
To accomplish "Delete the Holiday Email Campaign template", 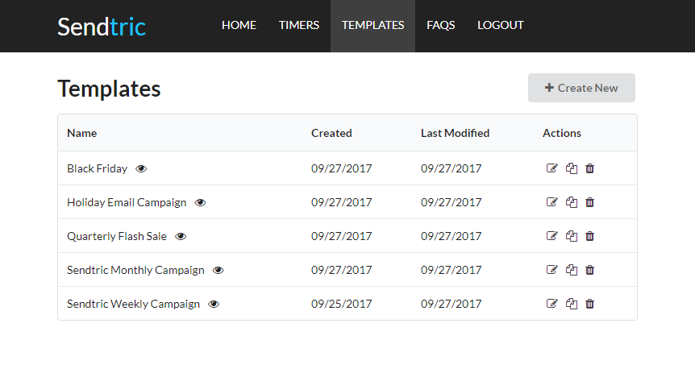I will pos(590,202).
